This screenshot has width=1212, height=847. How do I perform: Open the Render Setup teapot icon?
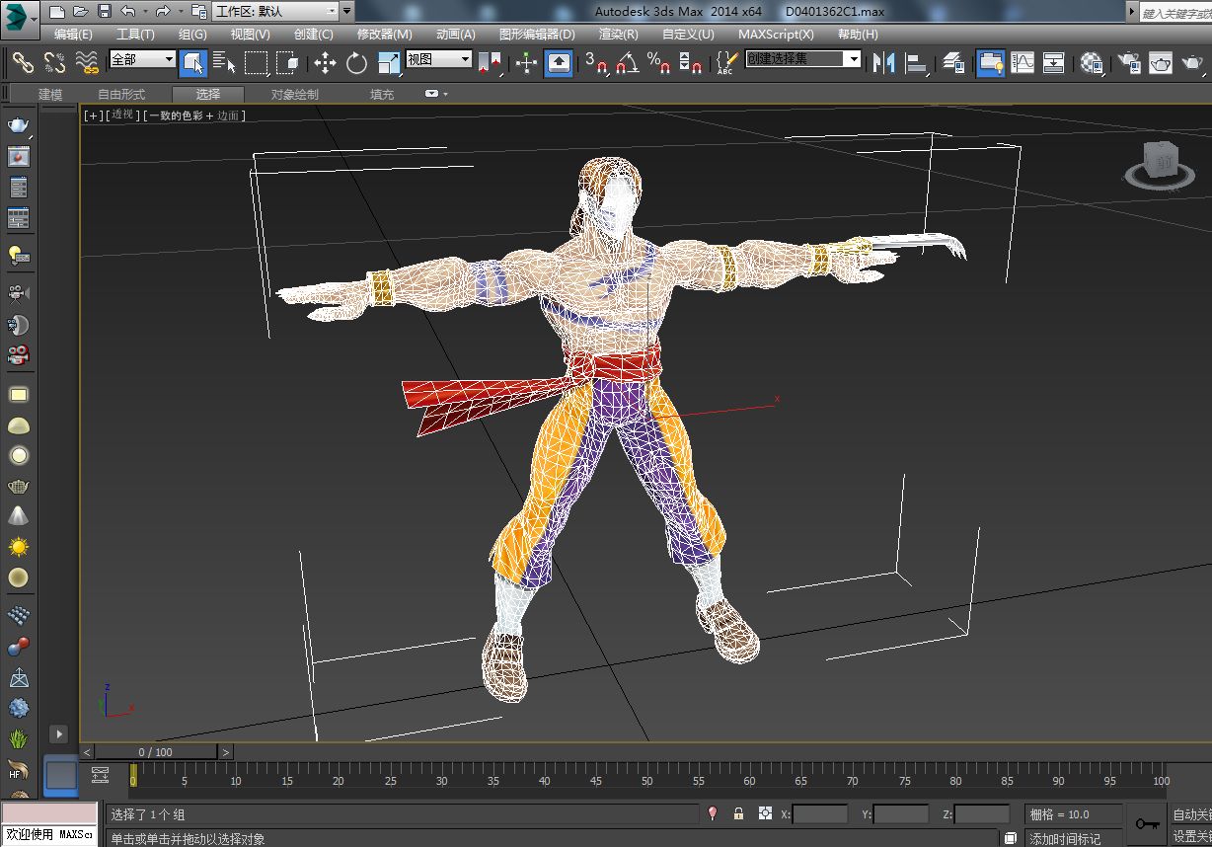click(1128, 63)
